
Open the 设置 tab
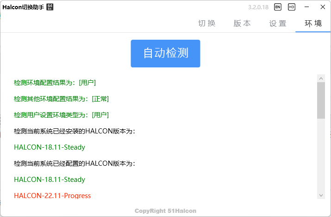tap(278, 23)
